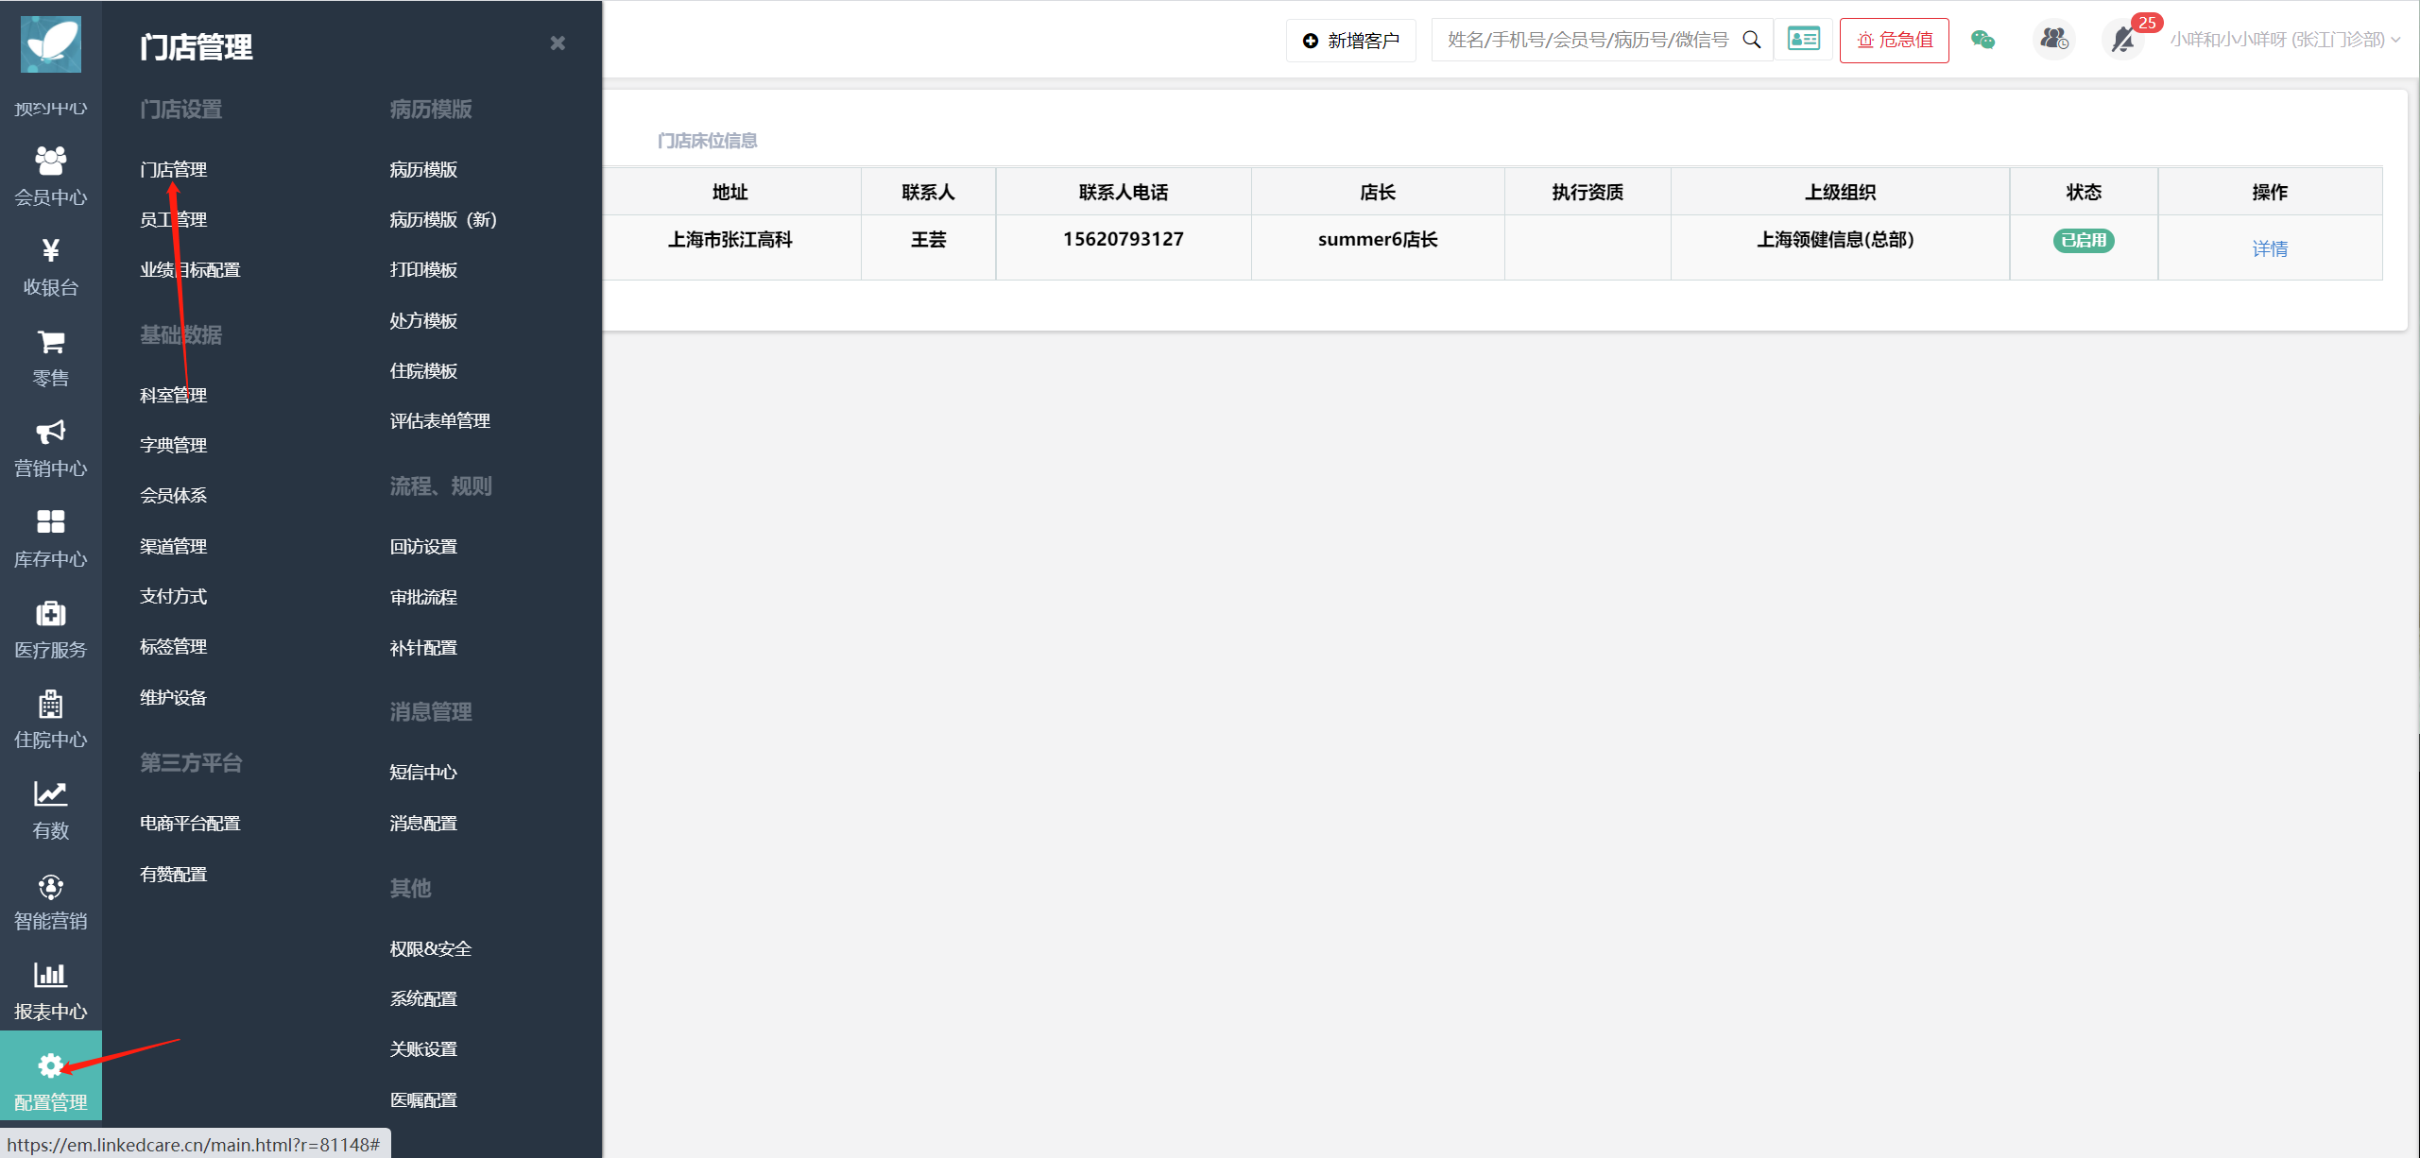Click the ID card reader icon
Screen dimensions: 2420x1158
click(x=1803, y=40)
